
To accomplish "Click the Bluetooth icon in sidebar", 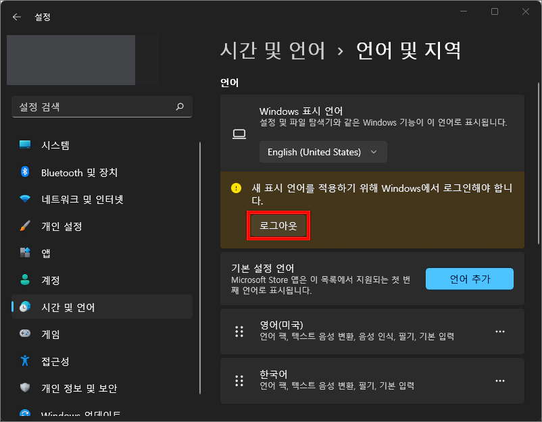I will [x=25, y=172].
